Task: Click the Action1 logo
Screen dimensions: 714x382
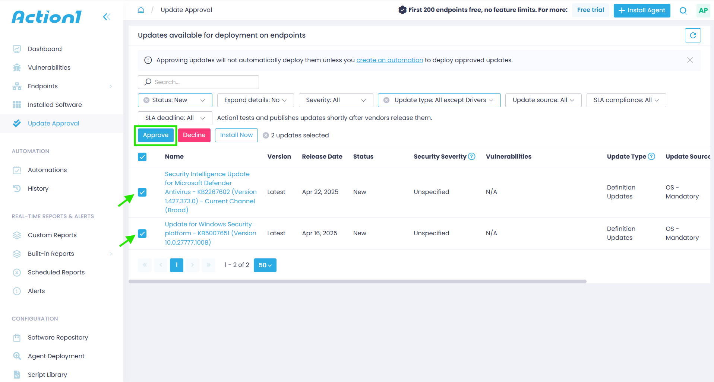Action: [x=47, y=17]
